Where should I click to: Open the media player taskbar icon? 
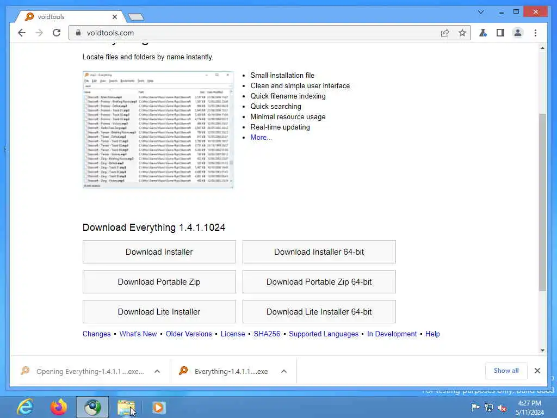pyautogui.click(x=159, y=407)
